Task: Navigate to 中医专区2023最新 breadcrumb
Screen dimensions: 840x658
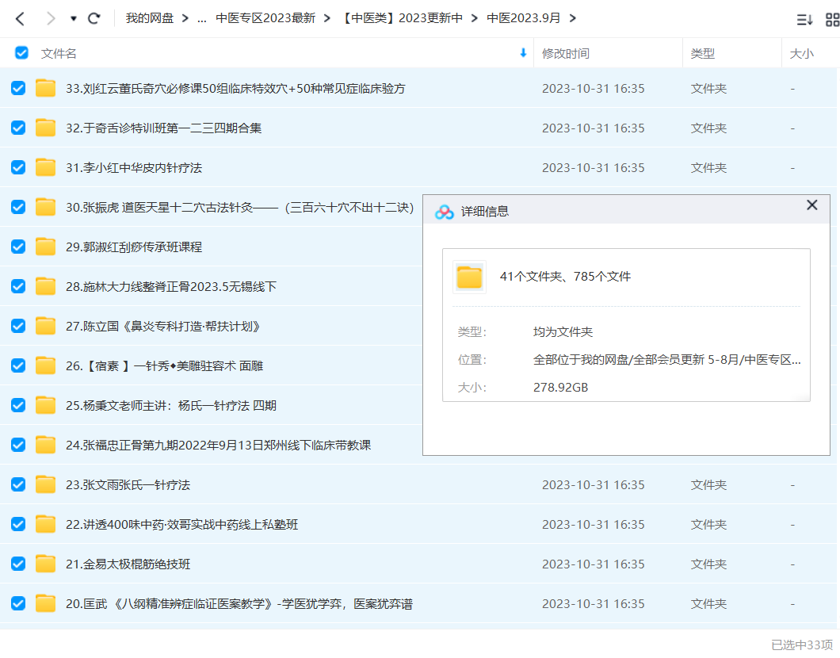Action: (x=265, y=18)
